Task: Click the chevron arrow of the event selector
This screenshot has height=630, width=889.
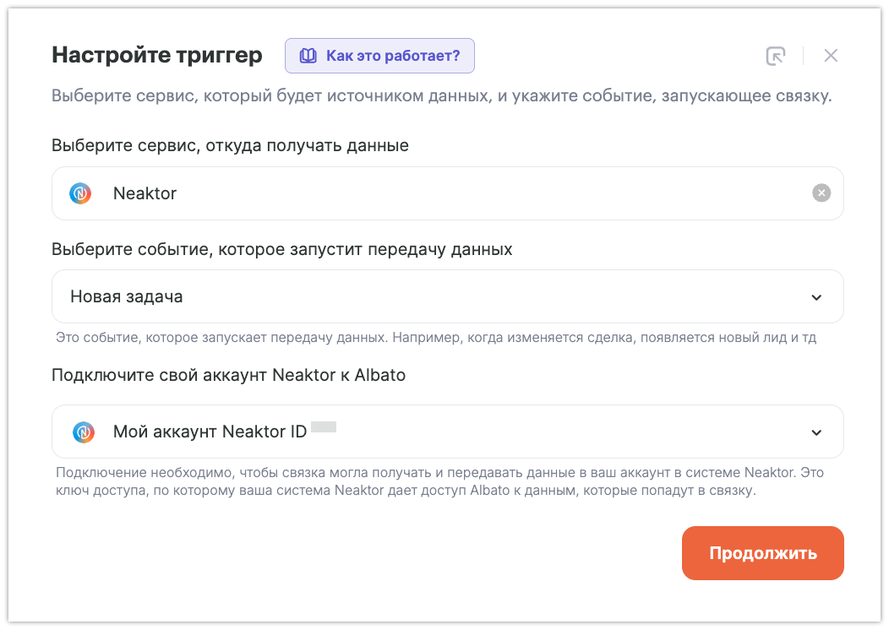Action: 816,297
